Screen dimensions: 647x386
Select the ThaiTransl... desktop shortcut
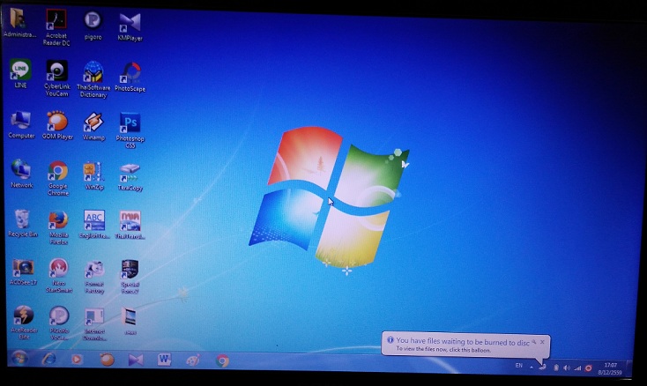[130, 226]
